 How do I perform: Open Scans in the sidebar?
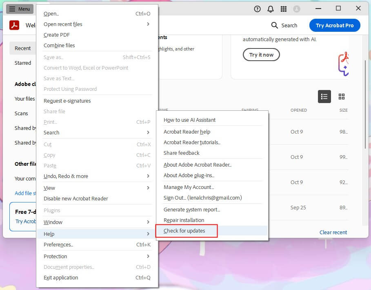21,113
